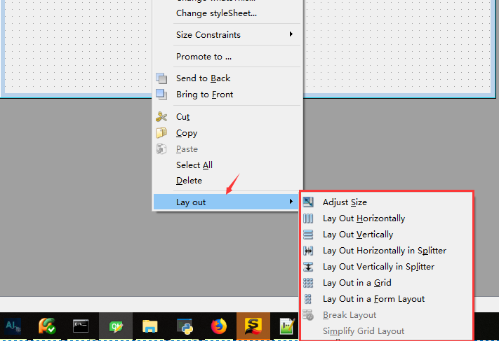
Task: Click Select All in the context menu
Action: coord(194,165)
